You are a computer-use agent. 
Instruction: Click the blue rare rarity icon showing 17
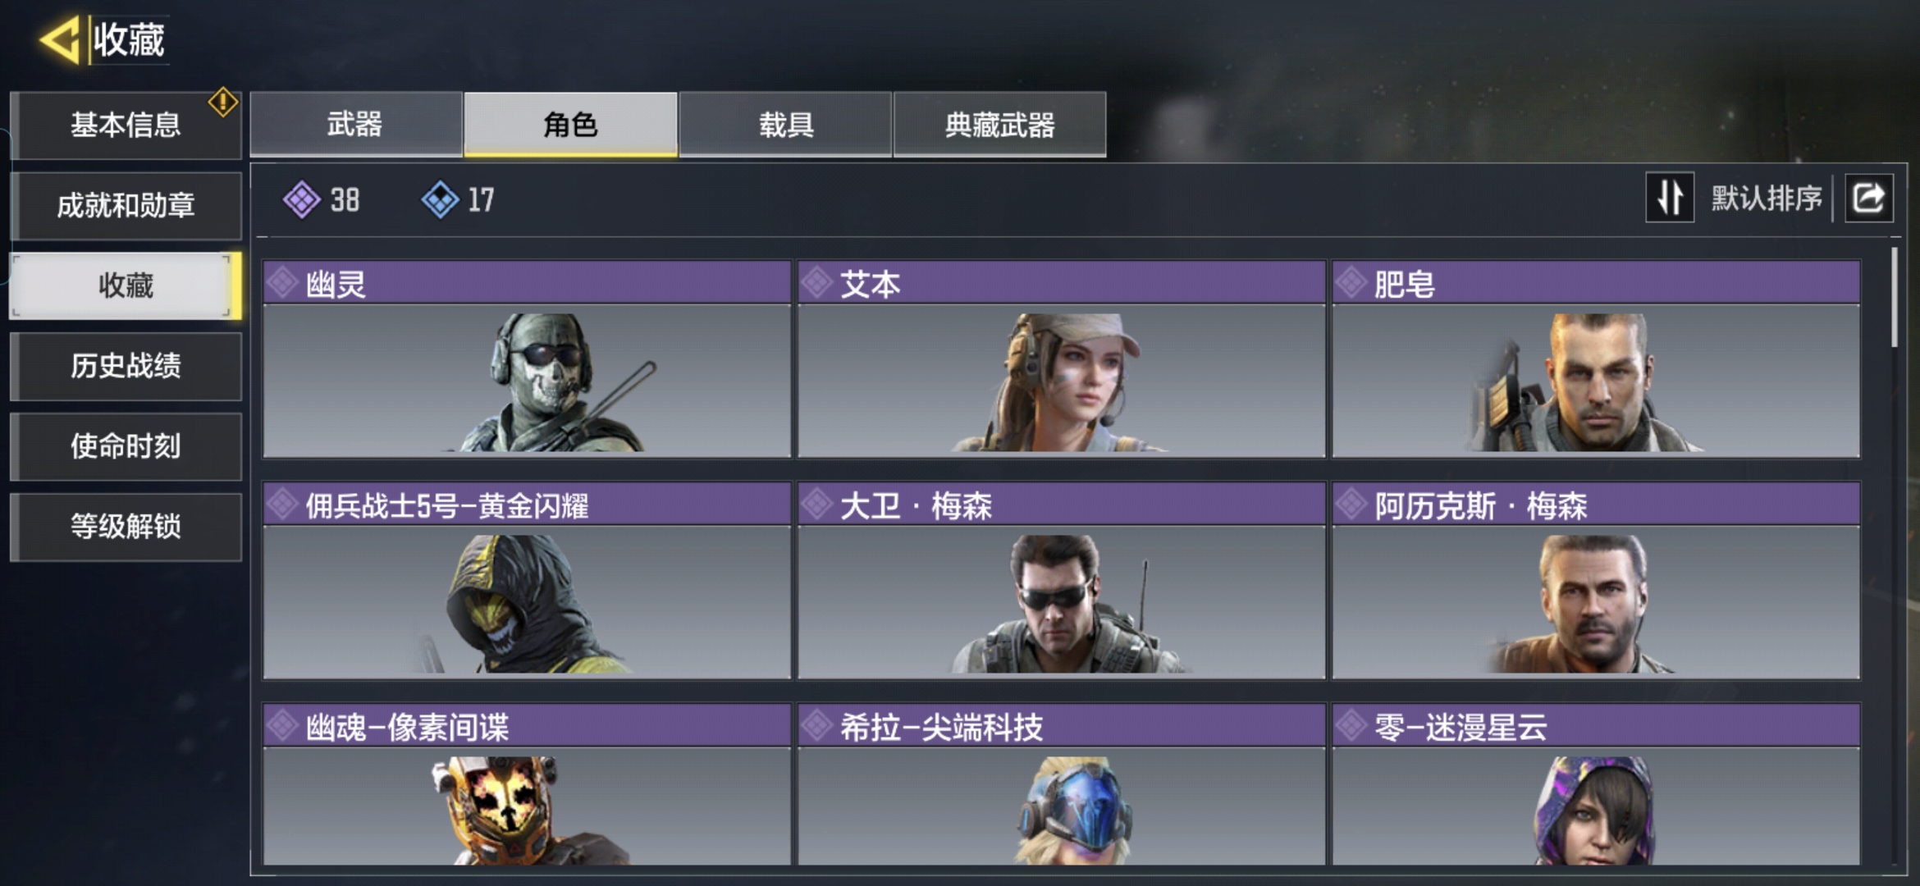point(440,199)
